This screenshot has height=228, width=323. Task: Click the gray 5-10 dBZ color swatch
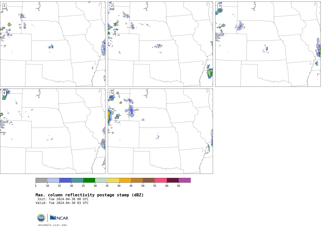(41, 180)
